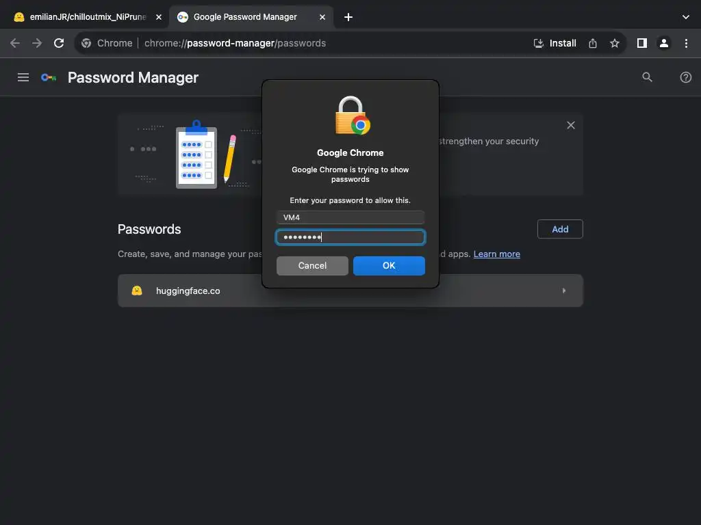Click the 'Google Chrome' dialog title
The image size is (701, 525).
pyautogui.click(x=350, y=152)
